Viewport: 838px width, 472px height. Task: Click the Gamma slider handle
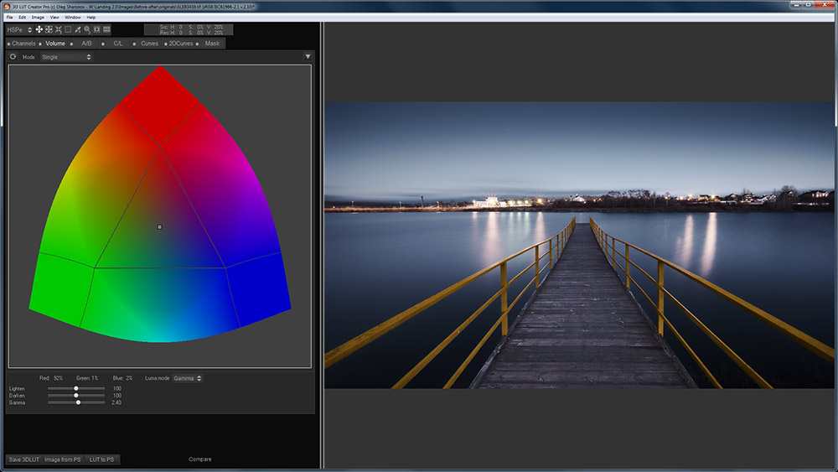tap(78, 402)
